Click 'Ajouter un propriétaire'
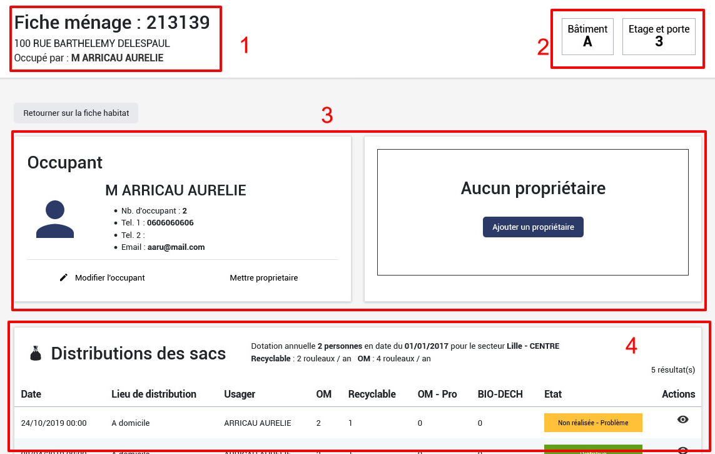715x454 pixels. [x=533, y=227]
